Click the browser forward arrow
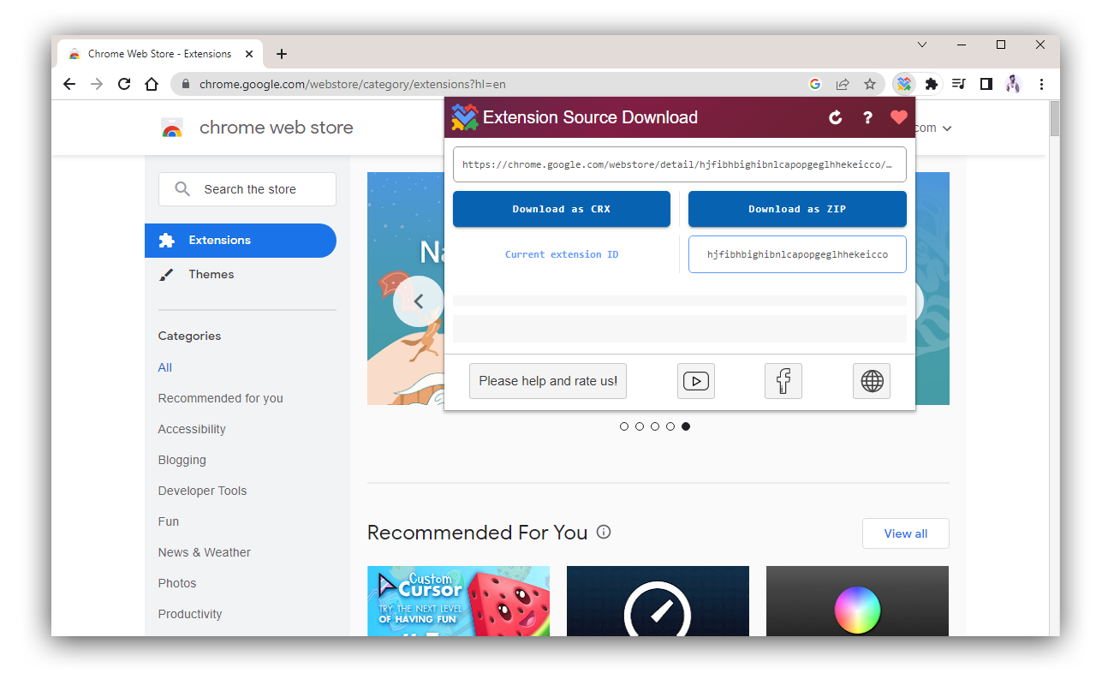Viewport: 1096px width, 685px height. (97, 84)
